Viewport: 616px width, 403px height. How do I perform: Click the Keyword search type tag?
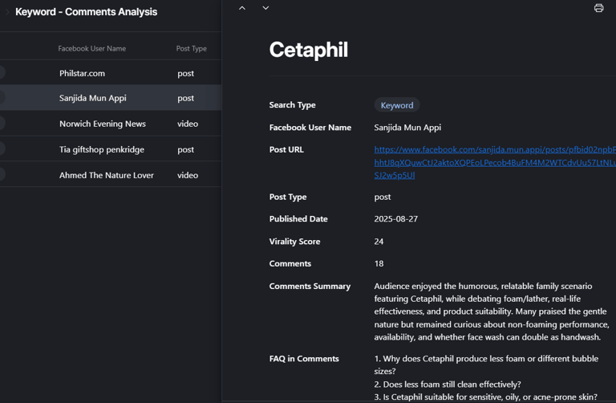coord(397,105)
